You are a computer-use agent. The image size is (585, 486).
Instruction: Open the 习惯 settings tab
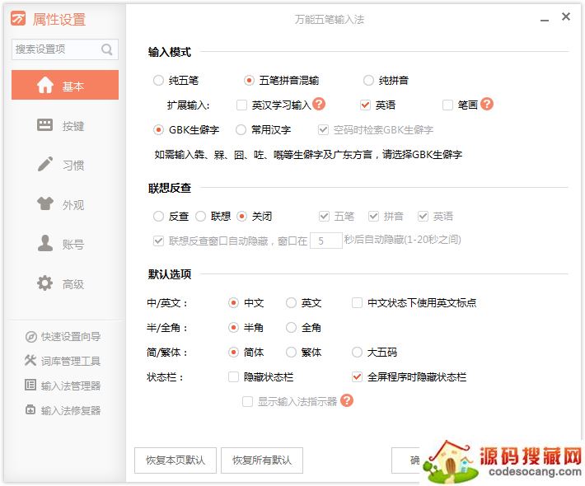coord(65,165)
